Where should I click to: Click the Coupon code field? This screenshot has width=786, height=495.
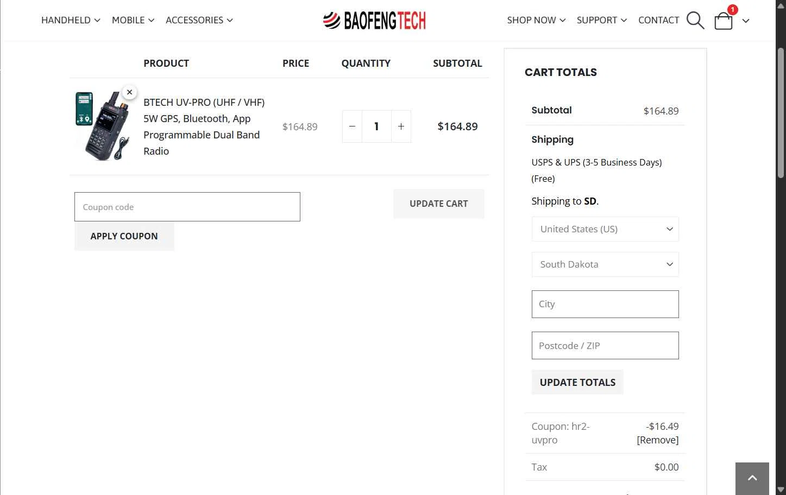tap(187, 207)
